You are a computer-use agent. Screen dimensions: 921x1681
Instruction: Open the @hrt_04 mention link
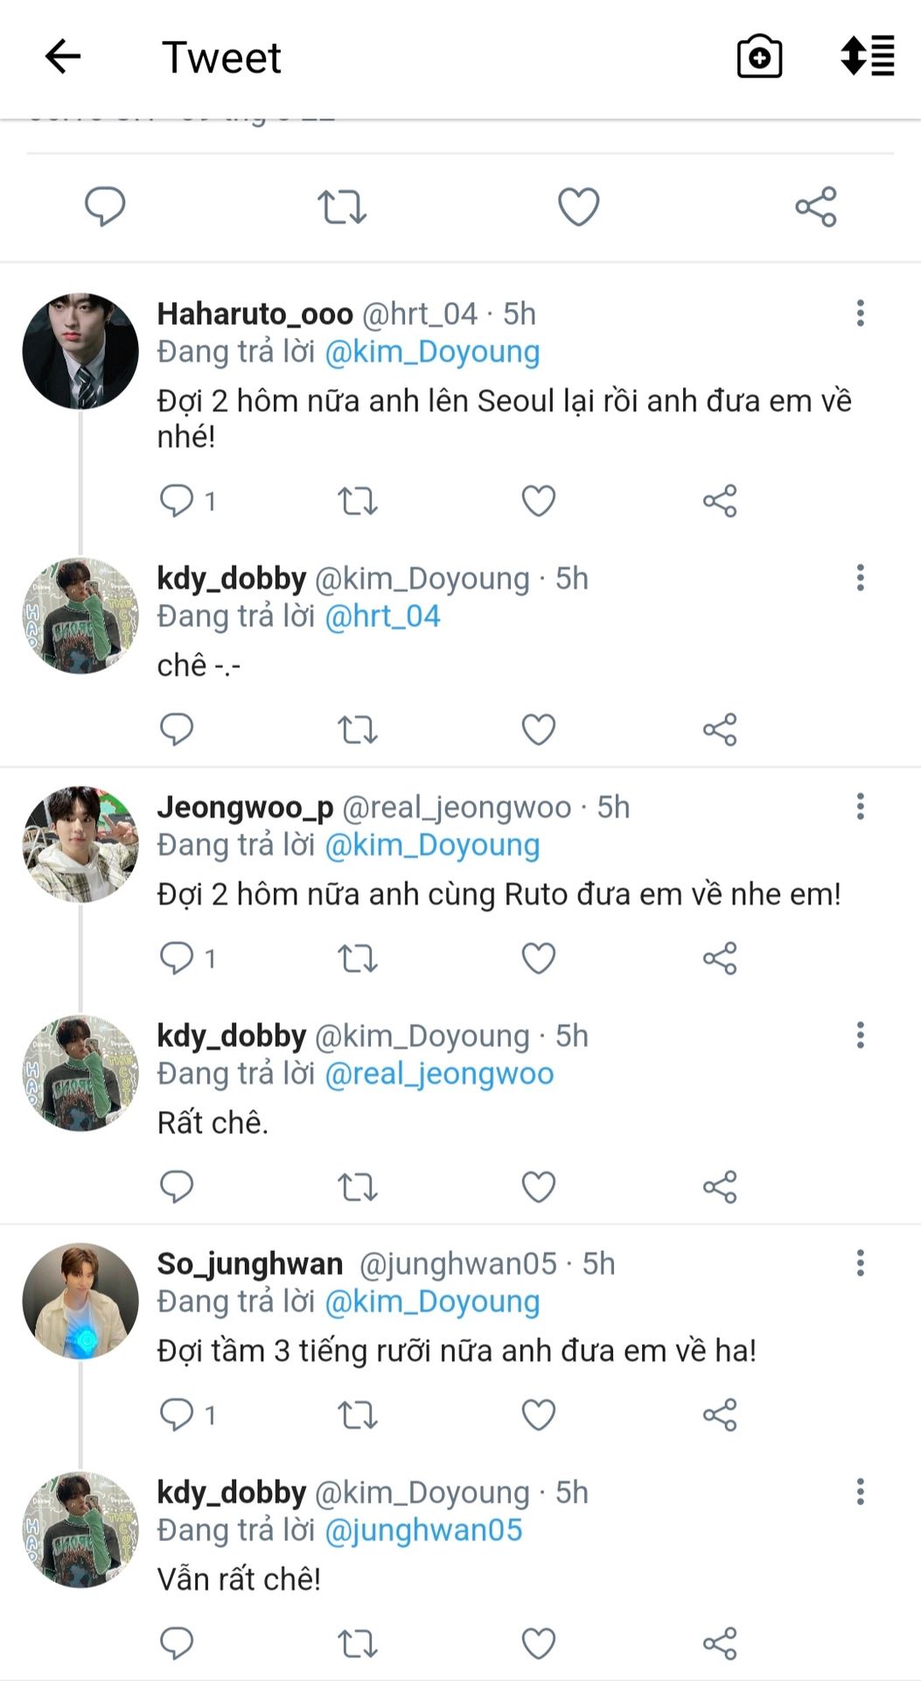[382, 616]
